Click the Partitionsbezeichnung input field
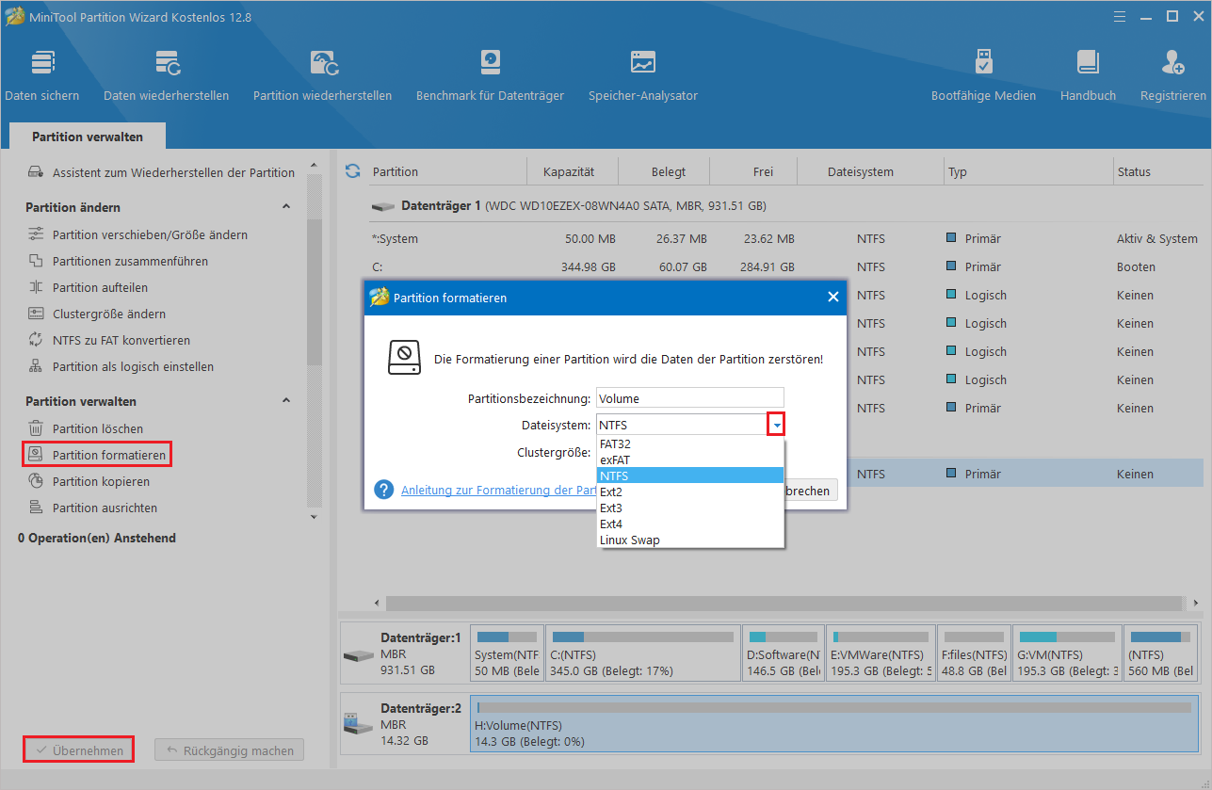 [x=690, y=398]
